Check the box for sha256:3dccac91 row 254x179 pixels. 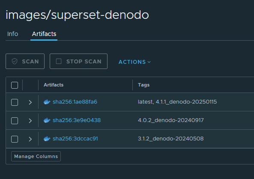(15, 139)
